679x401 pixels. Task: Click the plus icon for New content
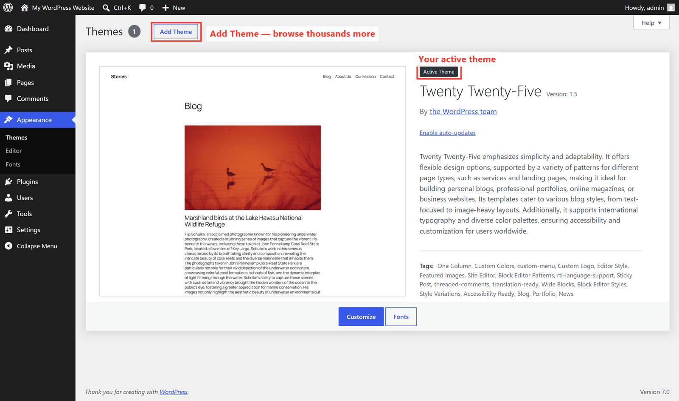tap(166, 8)
